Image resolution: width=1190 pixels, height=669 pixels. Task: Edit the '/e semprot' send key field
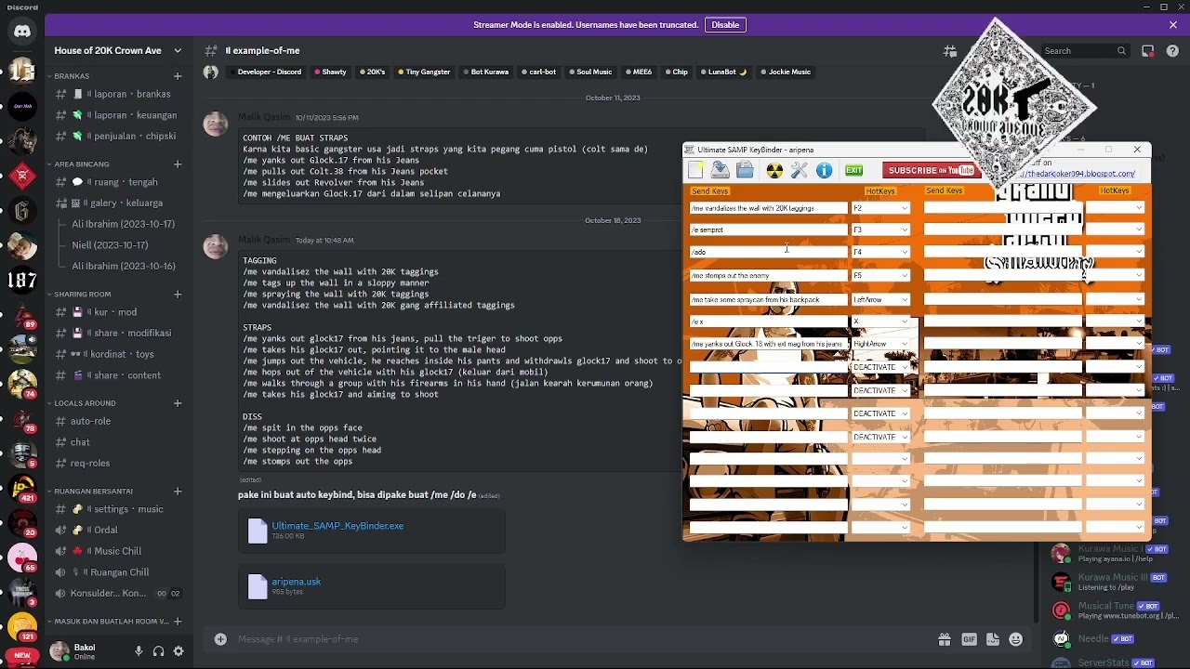tap(768, 230)
